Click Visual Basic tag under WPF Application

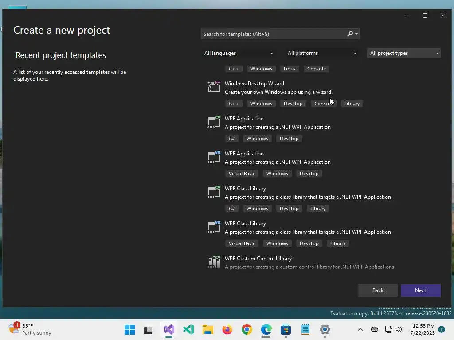tap(242, 174)
